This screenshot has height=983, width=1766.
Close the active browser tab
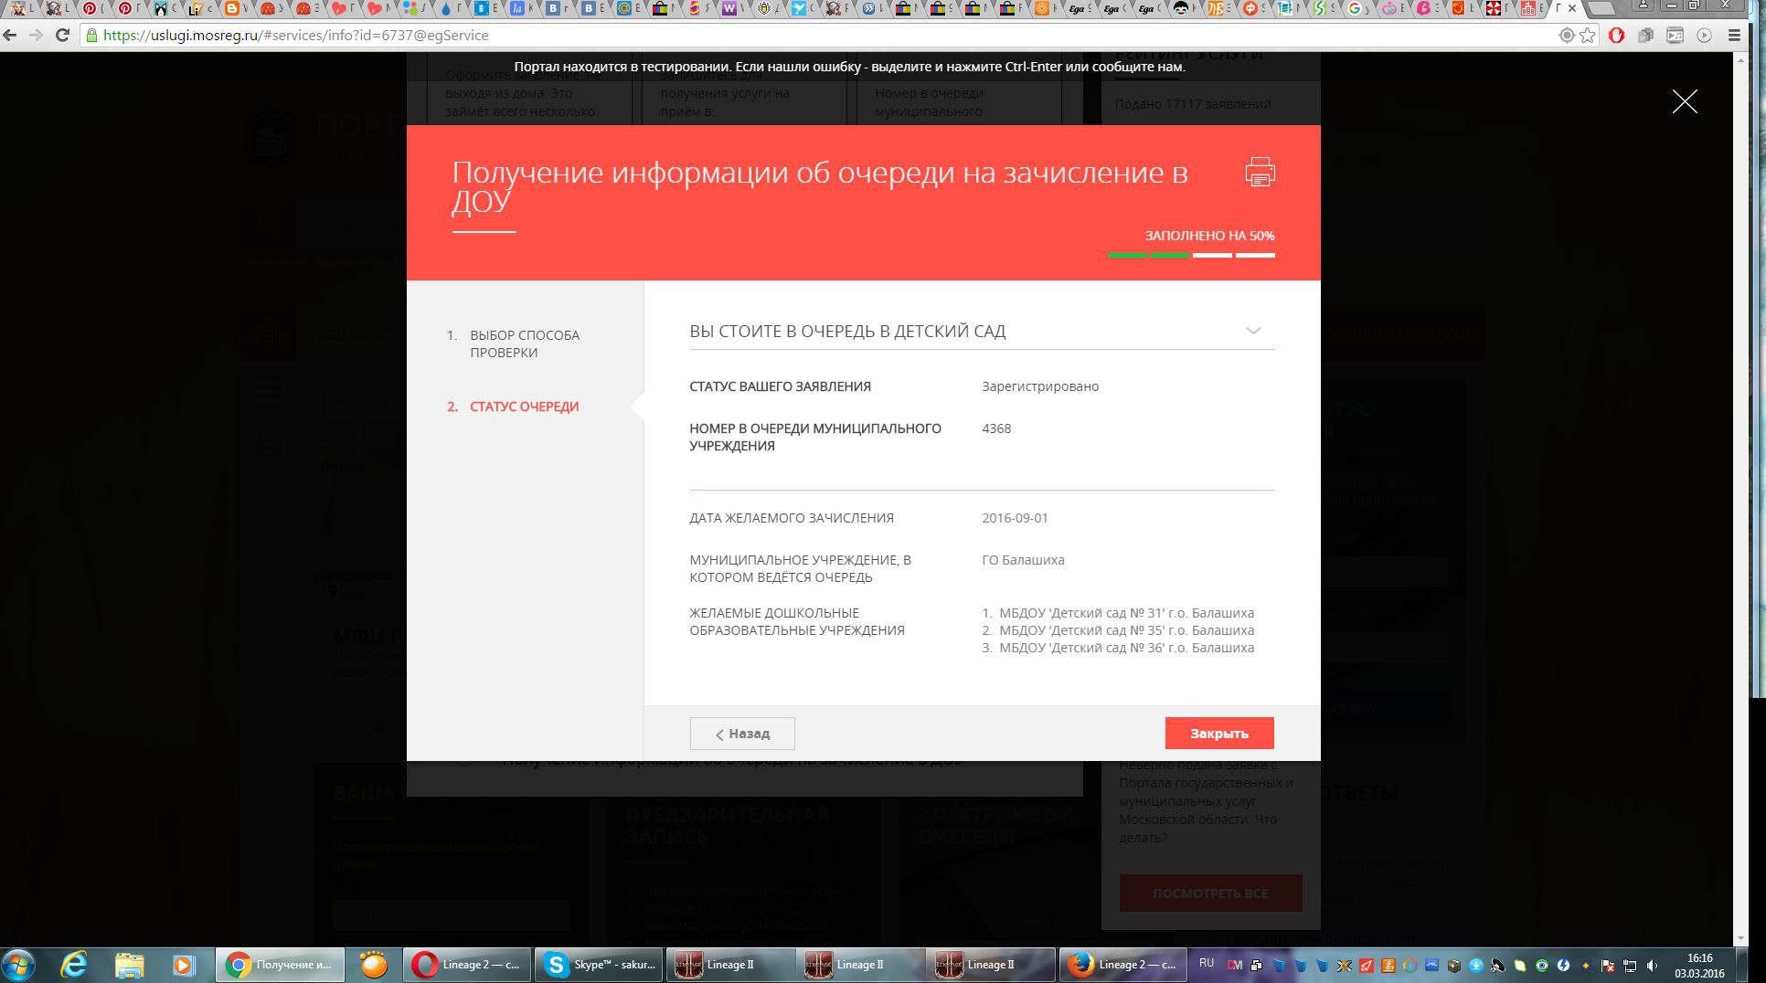coord(1572,8)
